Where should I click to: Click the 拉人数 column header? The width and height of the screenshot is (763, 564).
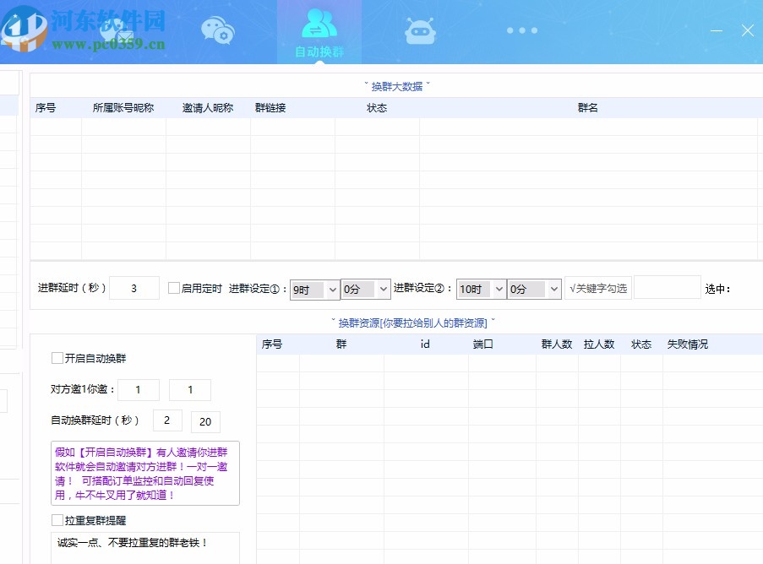pyautogui.click(x=599, y=344)
